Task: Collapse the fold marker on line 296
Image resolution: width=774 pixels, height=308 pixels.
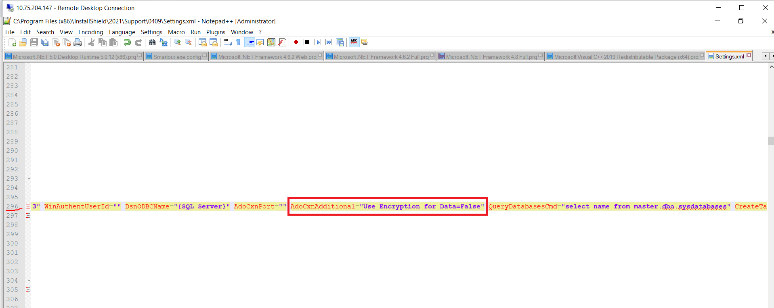Action: (x=28, y=206)
